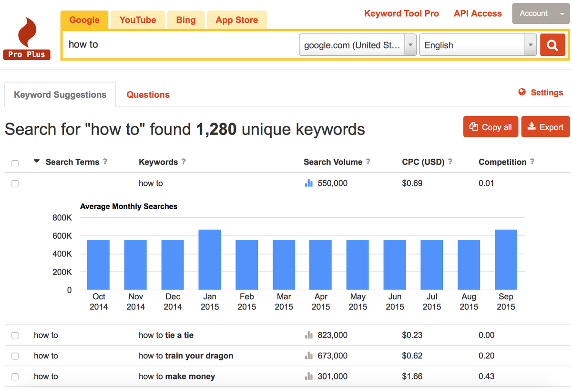Switch to the Google tab
This screenshot has height=388, width=572.
(84, 20)
